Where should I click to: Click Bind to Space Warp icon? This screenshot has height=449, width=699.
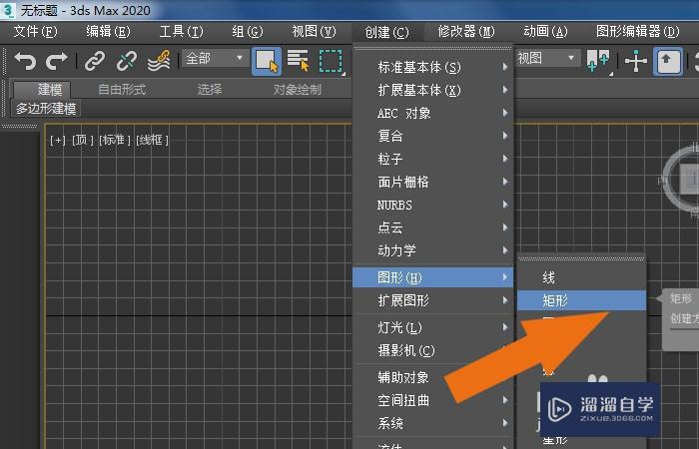159,61
